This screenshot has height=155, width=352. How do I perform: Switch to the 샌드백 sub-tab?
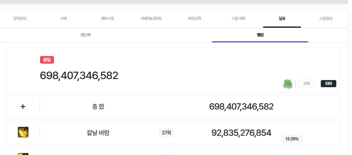pyautogui.click(x=86, y=35)
